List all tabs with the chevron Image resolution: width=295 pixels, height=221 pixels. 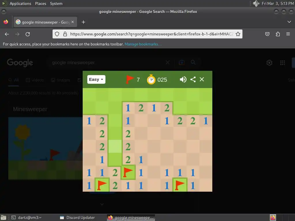(289, 22)
